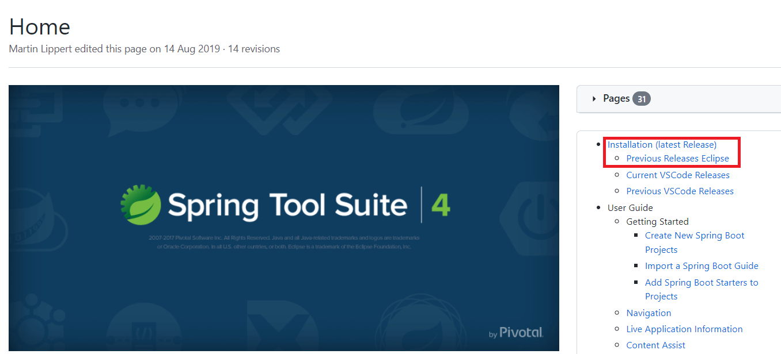Open Live Application Information link
Viewport: 781px width, 354px height.
point(684,329)
